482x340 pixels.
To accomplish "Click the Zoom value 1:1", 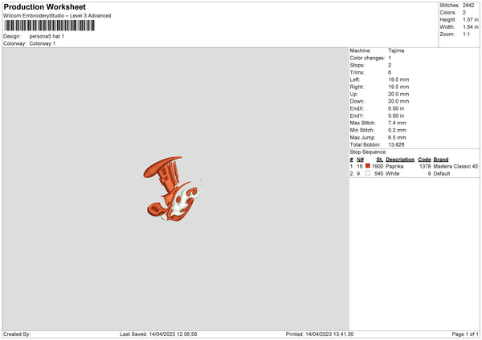I will pyautogui.click(x=466, y=34).
